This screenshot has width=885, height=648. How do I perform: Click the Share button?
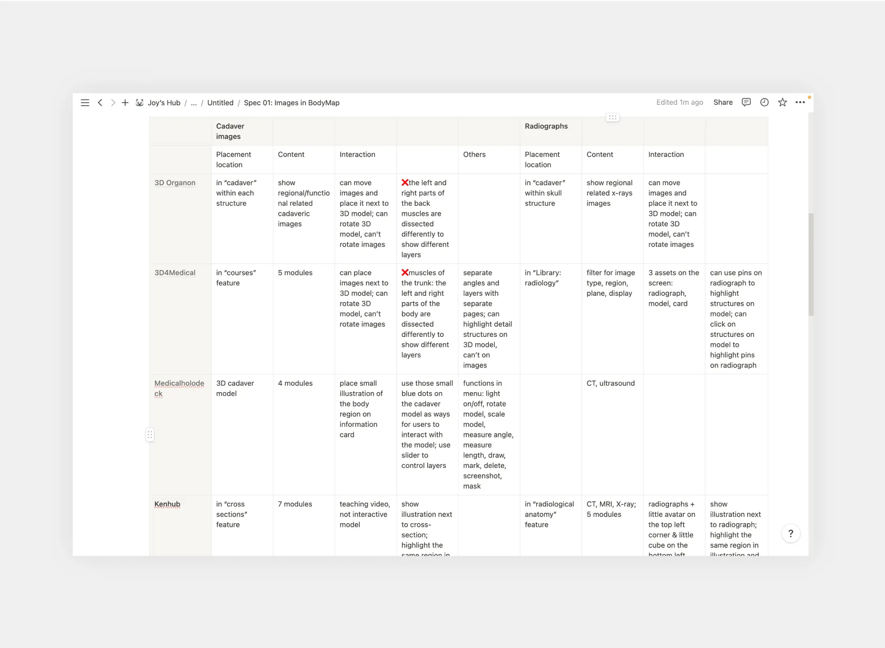pyautogui.click(x=722, y=102)
